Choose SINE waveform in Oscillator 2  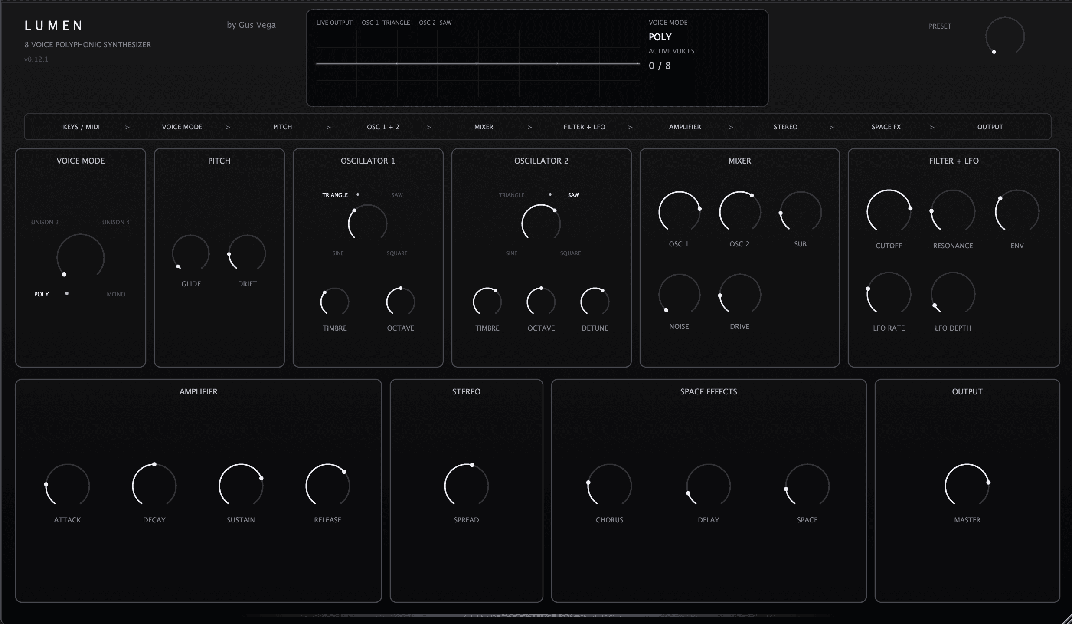(511, 253)
